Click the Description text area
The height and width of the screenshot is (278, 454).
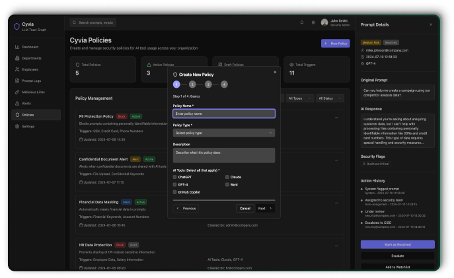(223, 155)
